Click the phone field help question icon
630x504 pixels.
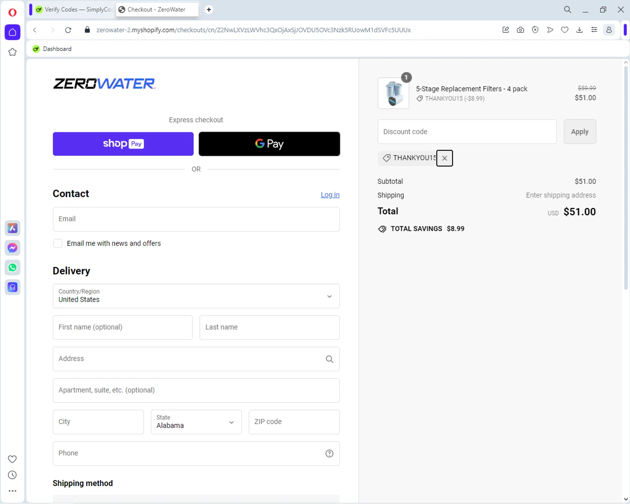pyautogui.click(x=329, y=453)
